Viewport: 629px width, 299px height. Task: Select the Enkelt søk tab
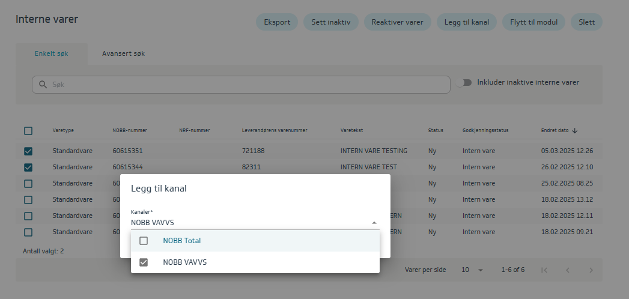coord(52,53)
